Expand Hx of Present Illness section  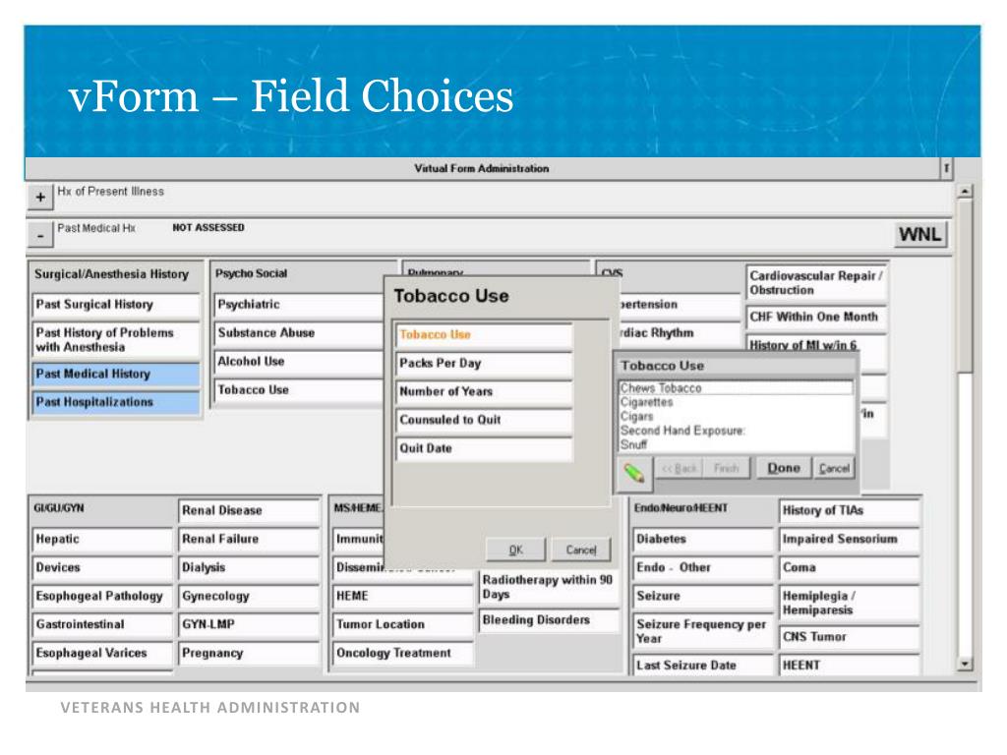click(39, 197)
